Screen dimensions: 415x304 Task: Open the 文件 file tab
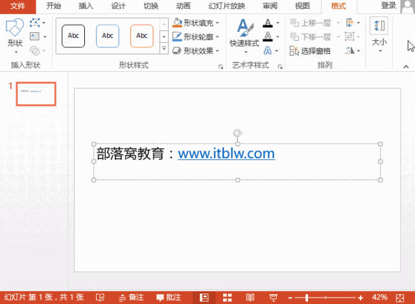click(x=18, y=6)
